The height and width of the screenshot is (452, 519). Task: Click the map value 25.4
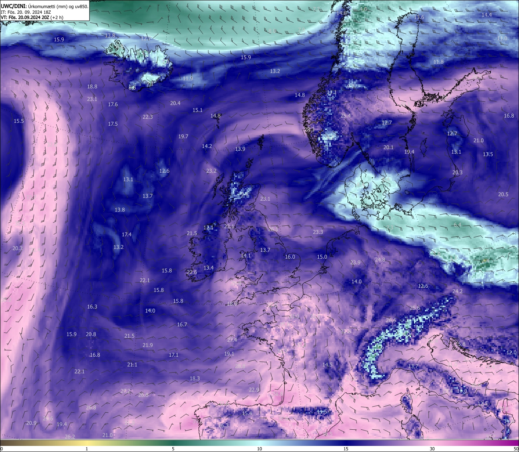pyautogui.click(x=345, y=116)
